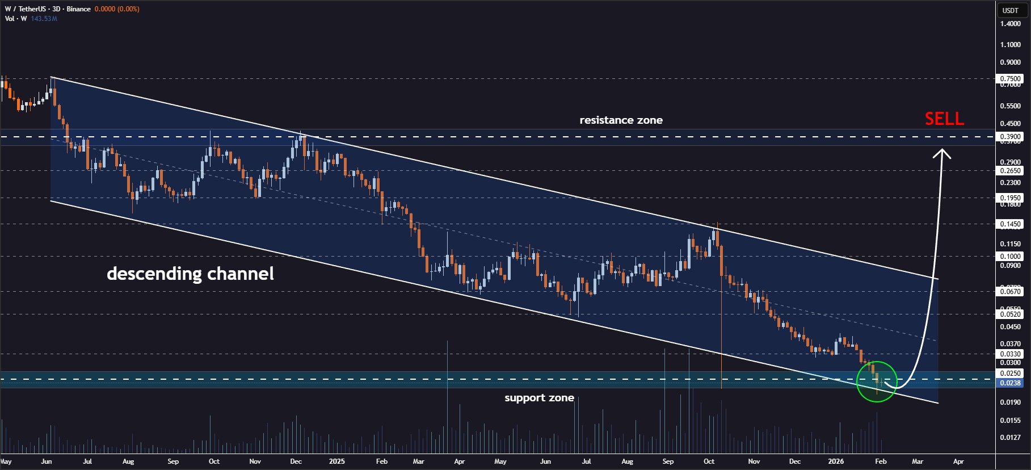
Task: Click the 1.4000 price scale value
Action: tap(1010, 24)
